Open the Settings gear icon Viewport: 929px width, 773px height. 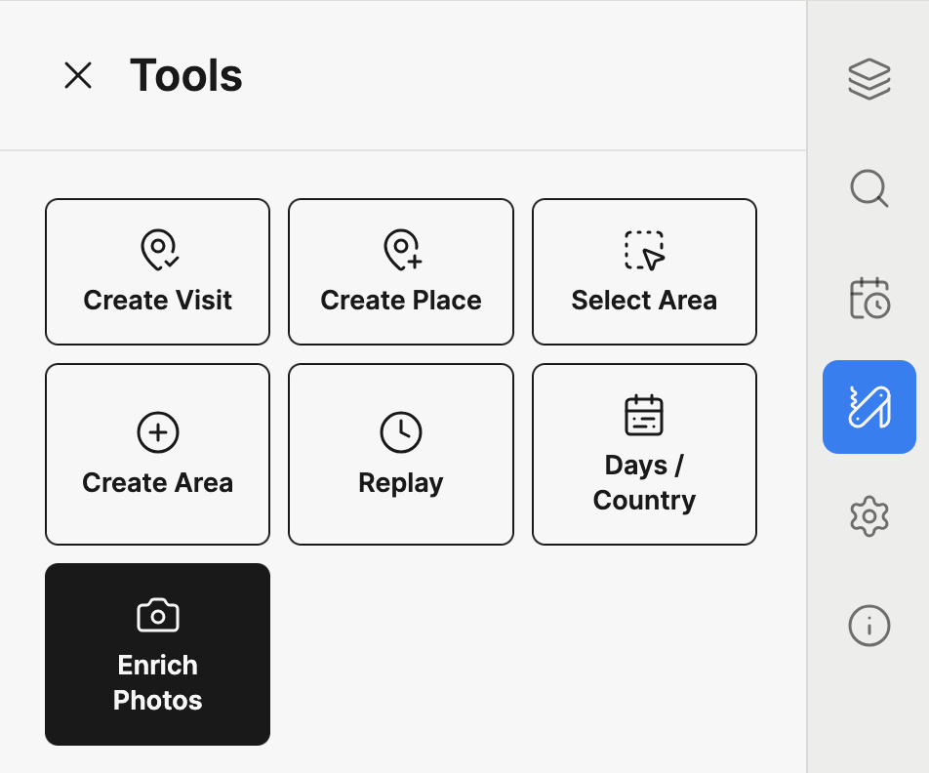[868, 516]
